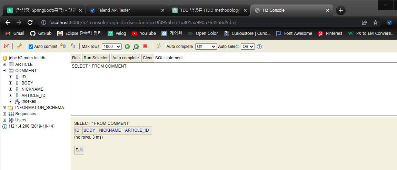Click the address bar URL

click(x=143, y=22)
